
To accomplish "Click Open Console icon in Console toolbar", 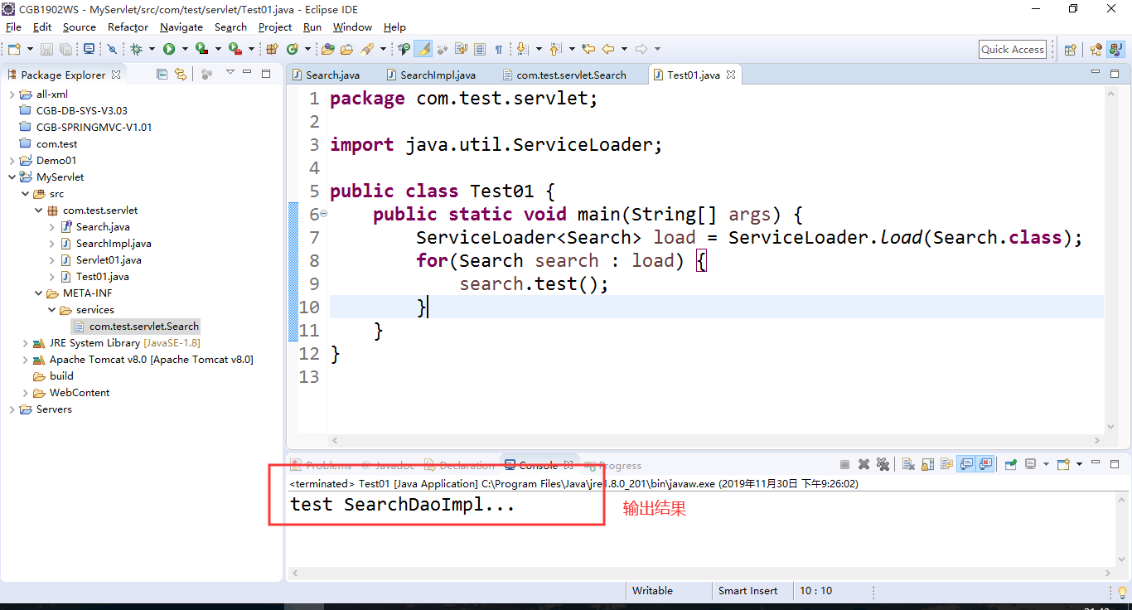I will [x=1064, y=464].
